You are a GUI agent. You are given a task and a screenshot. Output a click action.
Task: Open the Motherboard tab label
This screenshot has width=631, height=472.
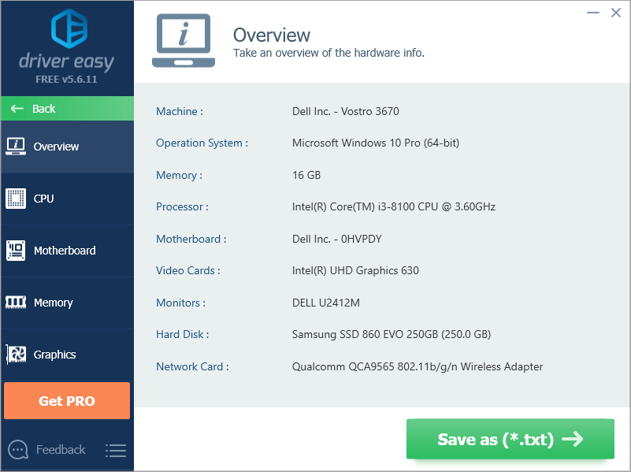(65, 251)
